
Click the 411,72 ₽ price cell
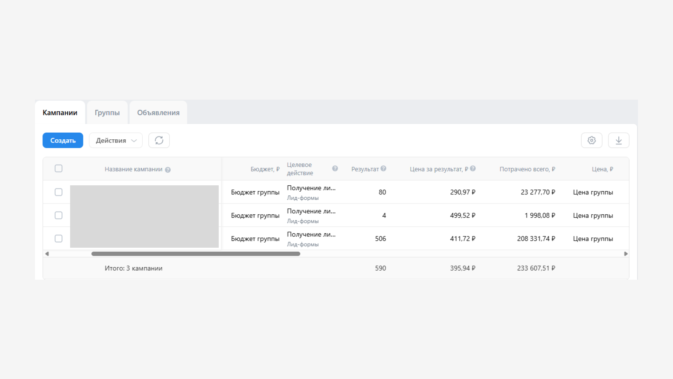click(463, 239)
